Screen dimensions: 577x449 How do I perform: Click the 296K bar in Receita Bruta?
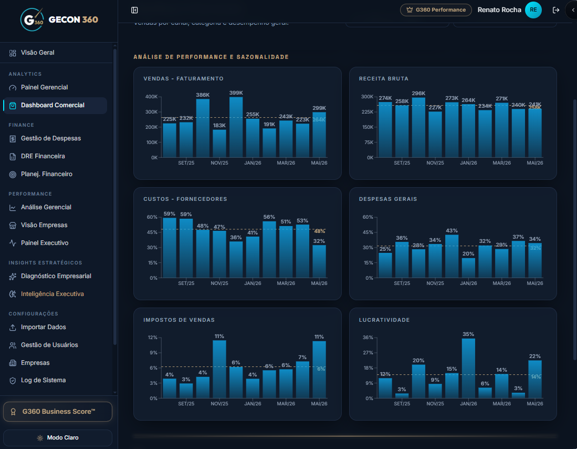click(x=418, y=128)
